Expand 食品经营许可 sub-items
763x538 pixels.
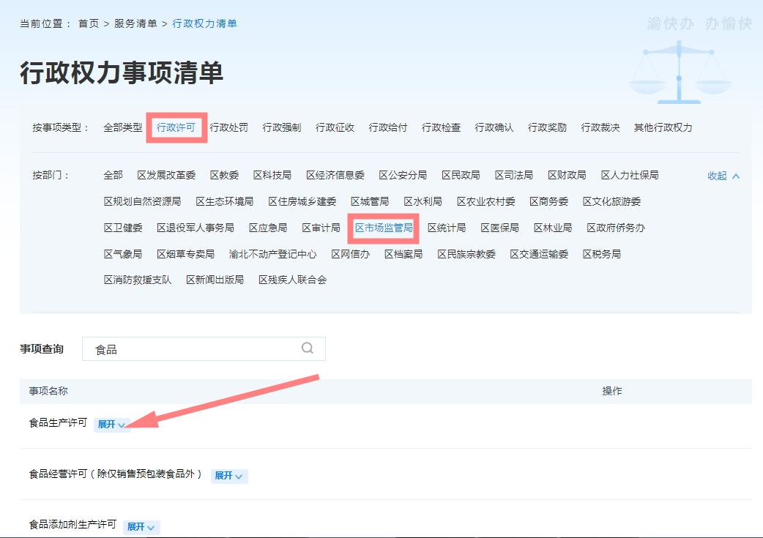point(228,476)
